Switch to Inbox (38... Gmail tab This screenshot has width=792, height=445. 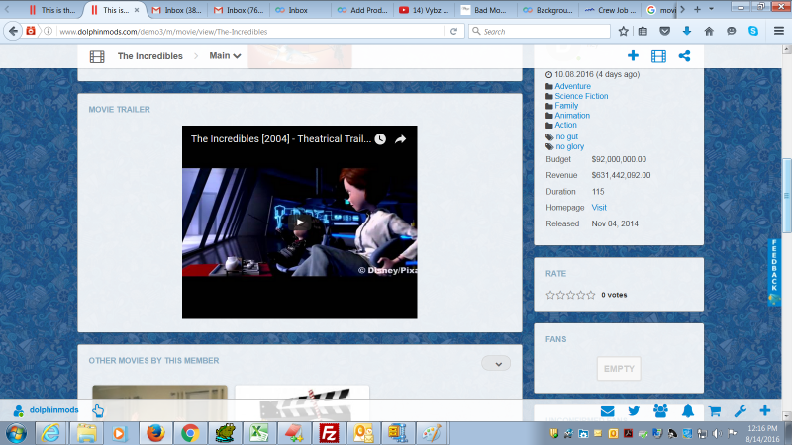(x=177, y=10)
